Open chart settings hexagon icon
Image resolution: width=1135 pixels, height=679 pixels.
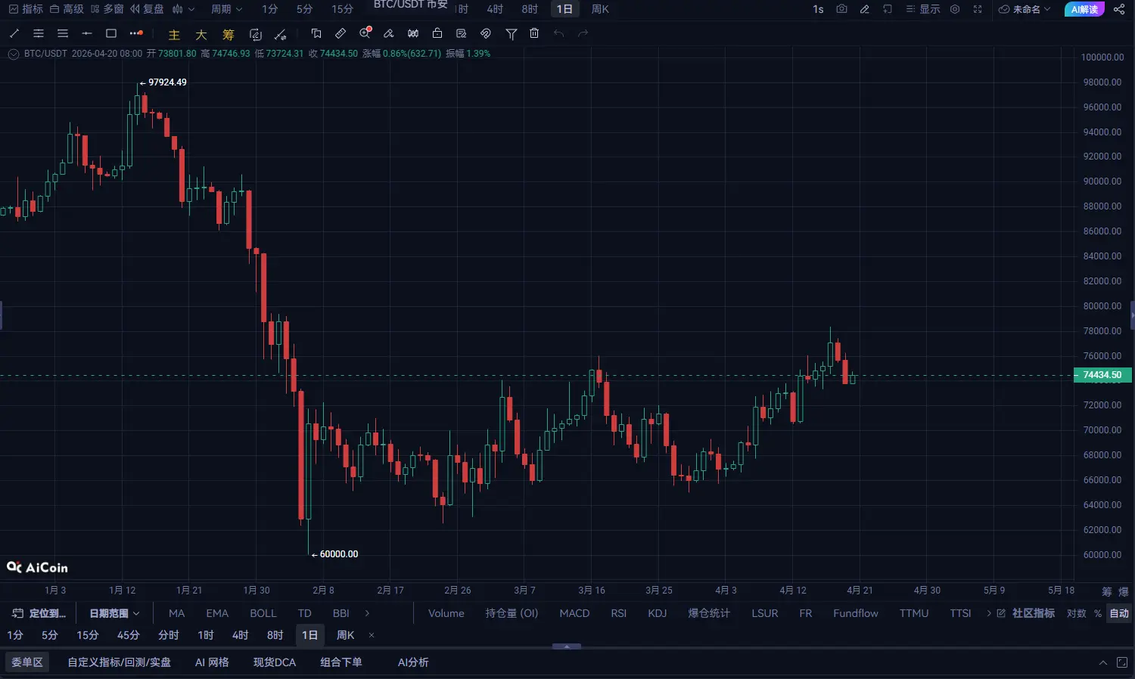[955, 9]
